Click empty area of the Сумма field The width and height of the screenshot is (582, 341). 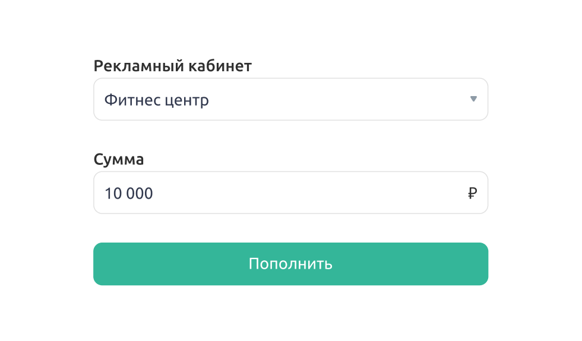pyautogui.click(x=308, y=193)
